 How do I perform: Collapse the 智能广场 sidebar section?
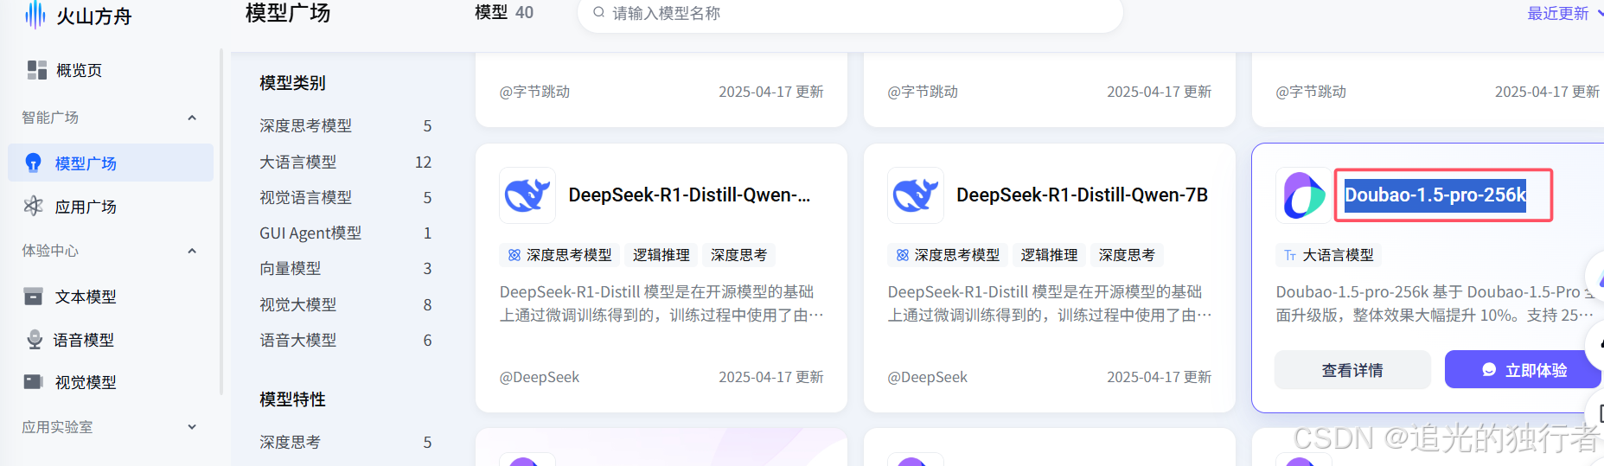pyautogui.click(x=192, y=118)
